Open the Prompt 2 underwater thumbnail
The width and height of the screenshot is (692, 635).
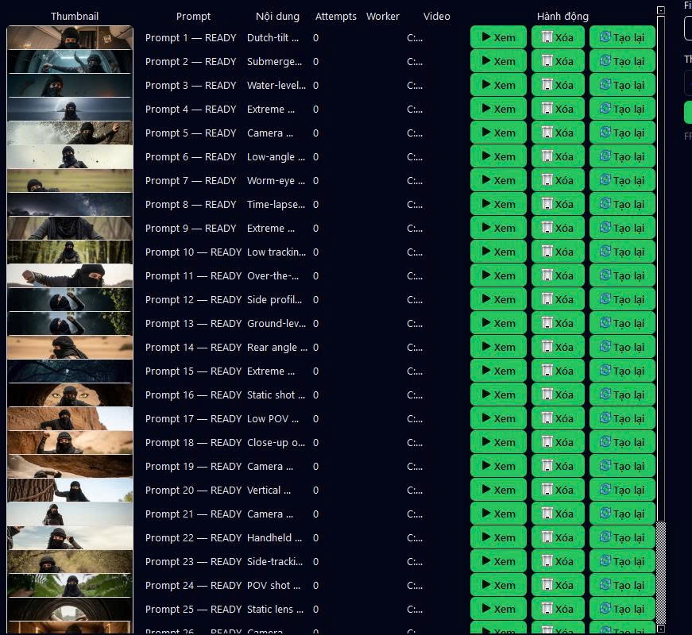[70, 61]
